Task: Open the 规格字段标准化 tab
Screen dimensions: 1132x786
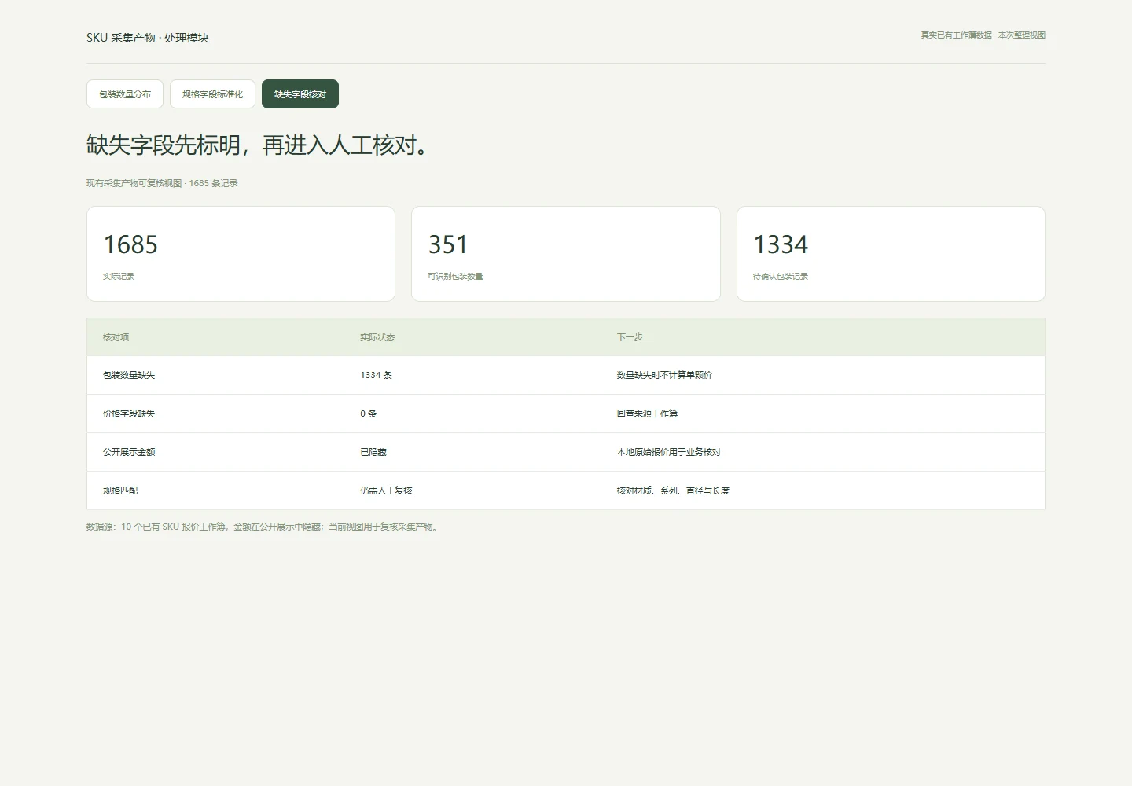Action: pyautogui.click(x=212, y=94)
